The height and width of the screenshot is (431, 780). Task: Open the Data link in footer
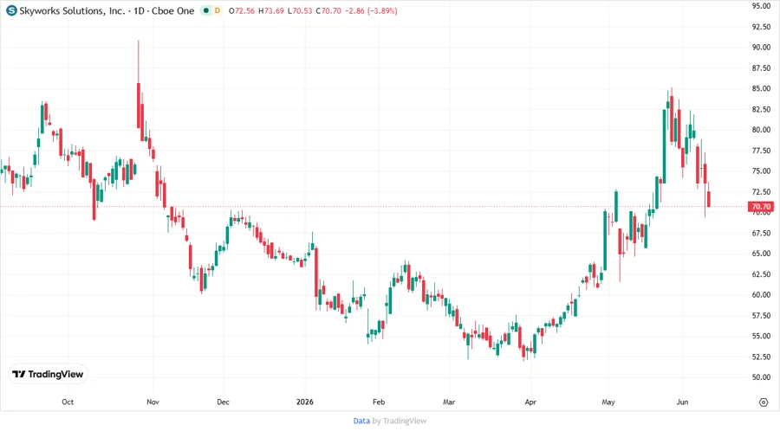click(361, 421)
